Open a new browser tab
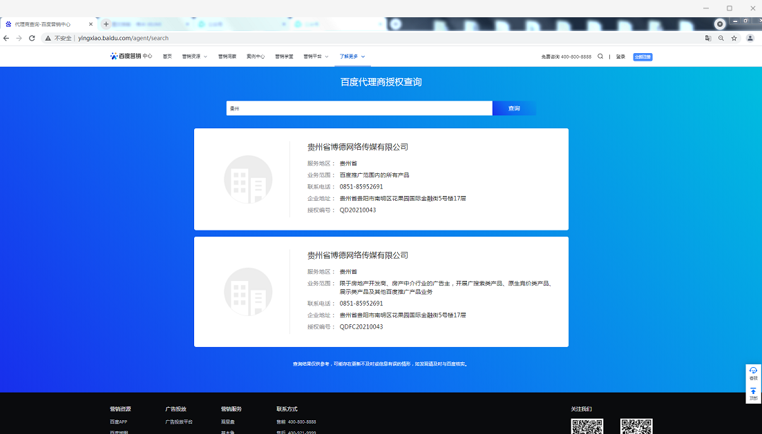762x434 pixels. pyautogui.click(x=106, y=24)
